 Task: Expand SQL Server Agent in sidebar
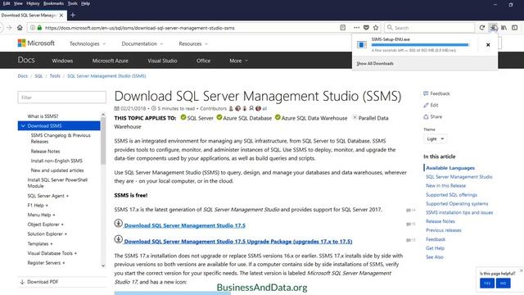[x=47, y=196]
